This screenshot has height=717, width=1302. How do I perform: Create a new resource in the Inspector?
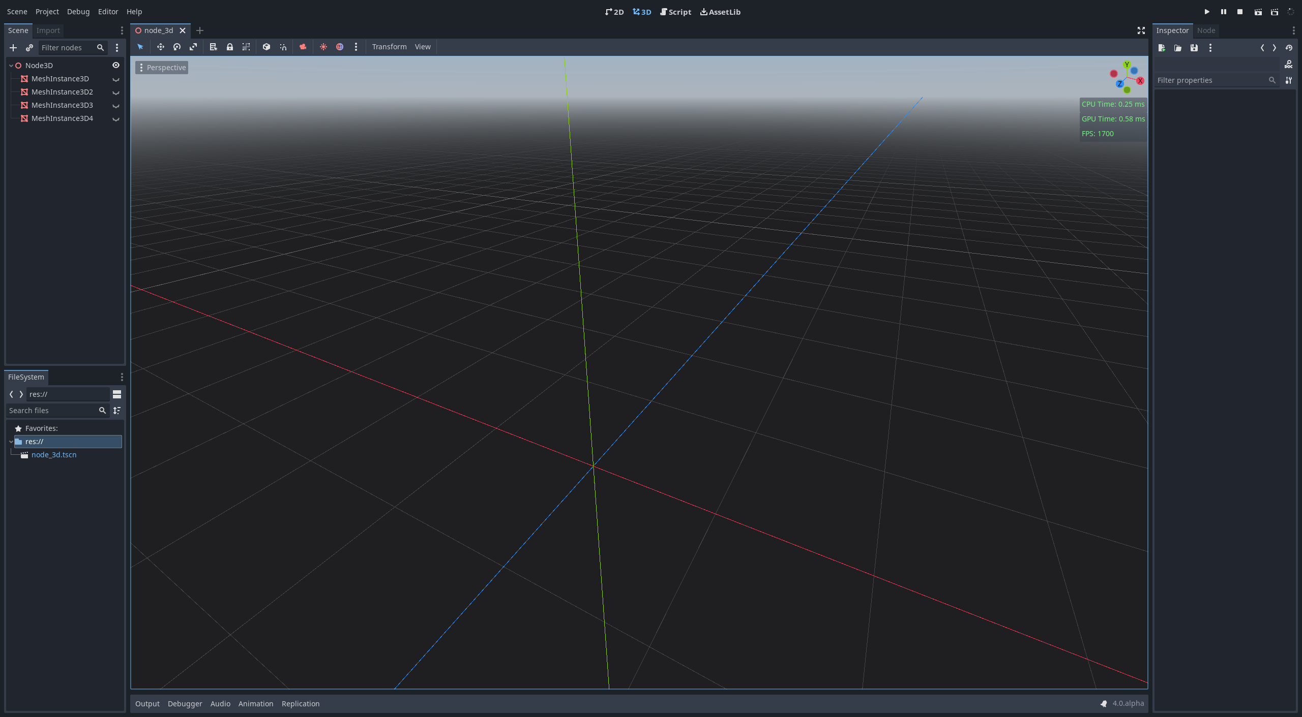1162,48
